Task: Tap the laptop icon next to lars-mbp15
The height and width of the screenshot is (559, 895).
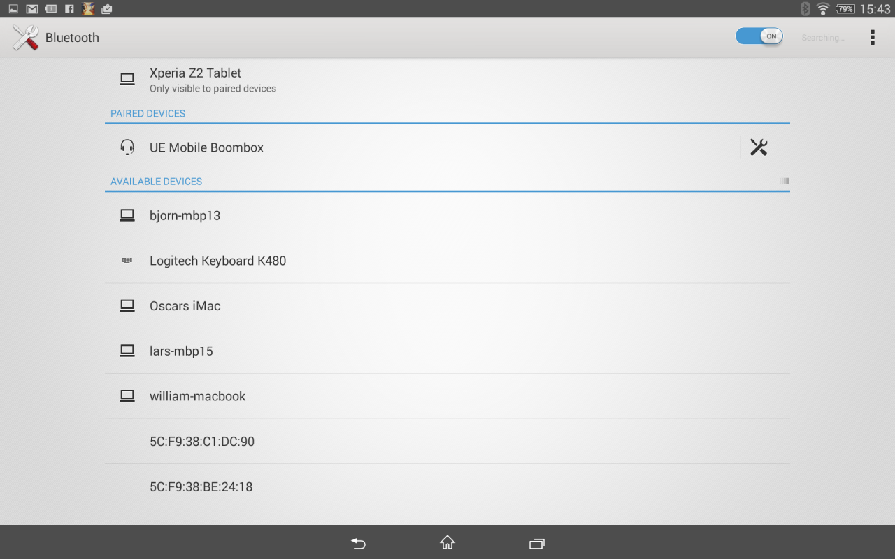Action: click(x=127, y=351)
